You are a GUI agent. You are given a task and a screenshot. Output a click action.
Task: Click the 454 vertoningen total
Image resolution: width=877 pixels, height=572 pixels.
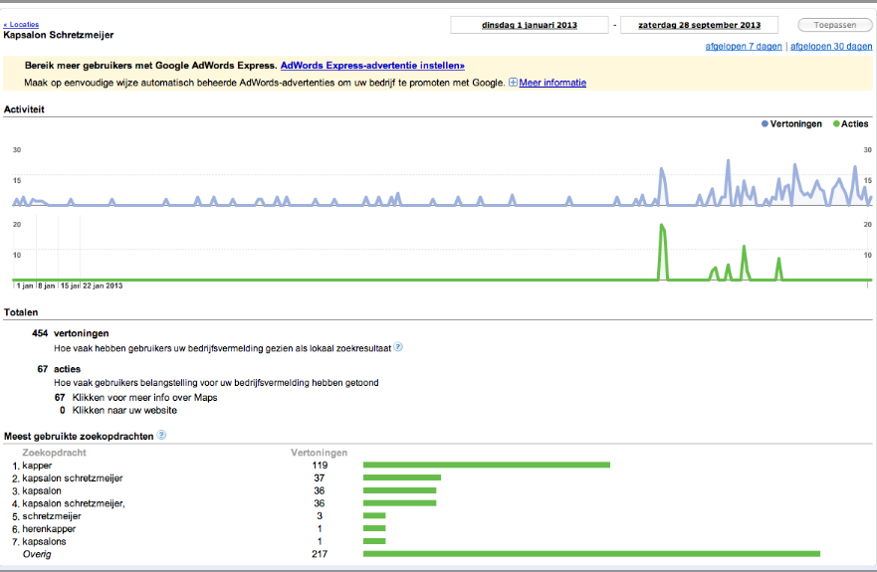(70, 333)
